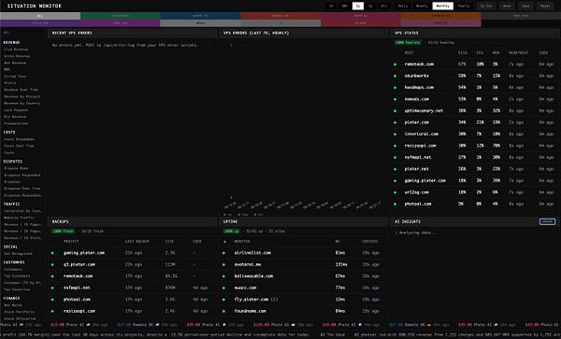
Task: Select the Monthly interval button
Action: tap(442, 6)
